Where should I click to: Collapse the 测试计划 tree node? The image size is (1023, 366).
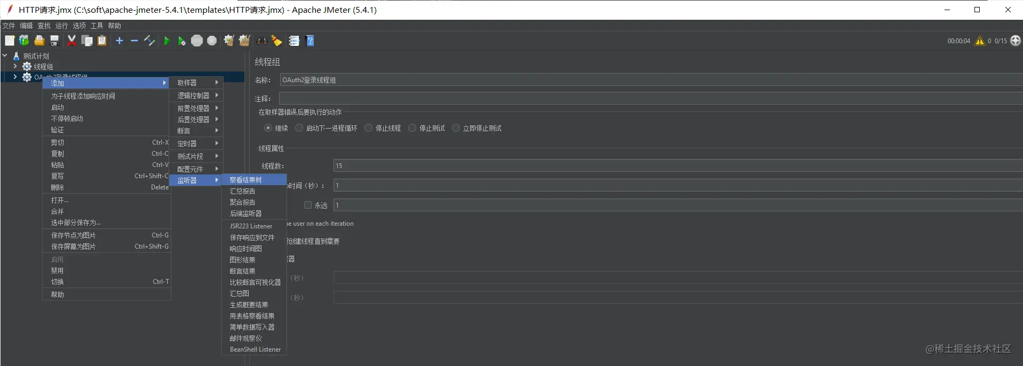click(5, 55)
